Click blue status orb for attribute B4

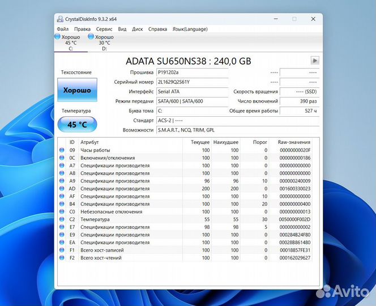pyautogui.click(x=62, y=204)
